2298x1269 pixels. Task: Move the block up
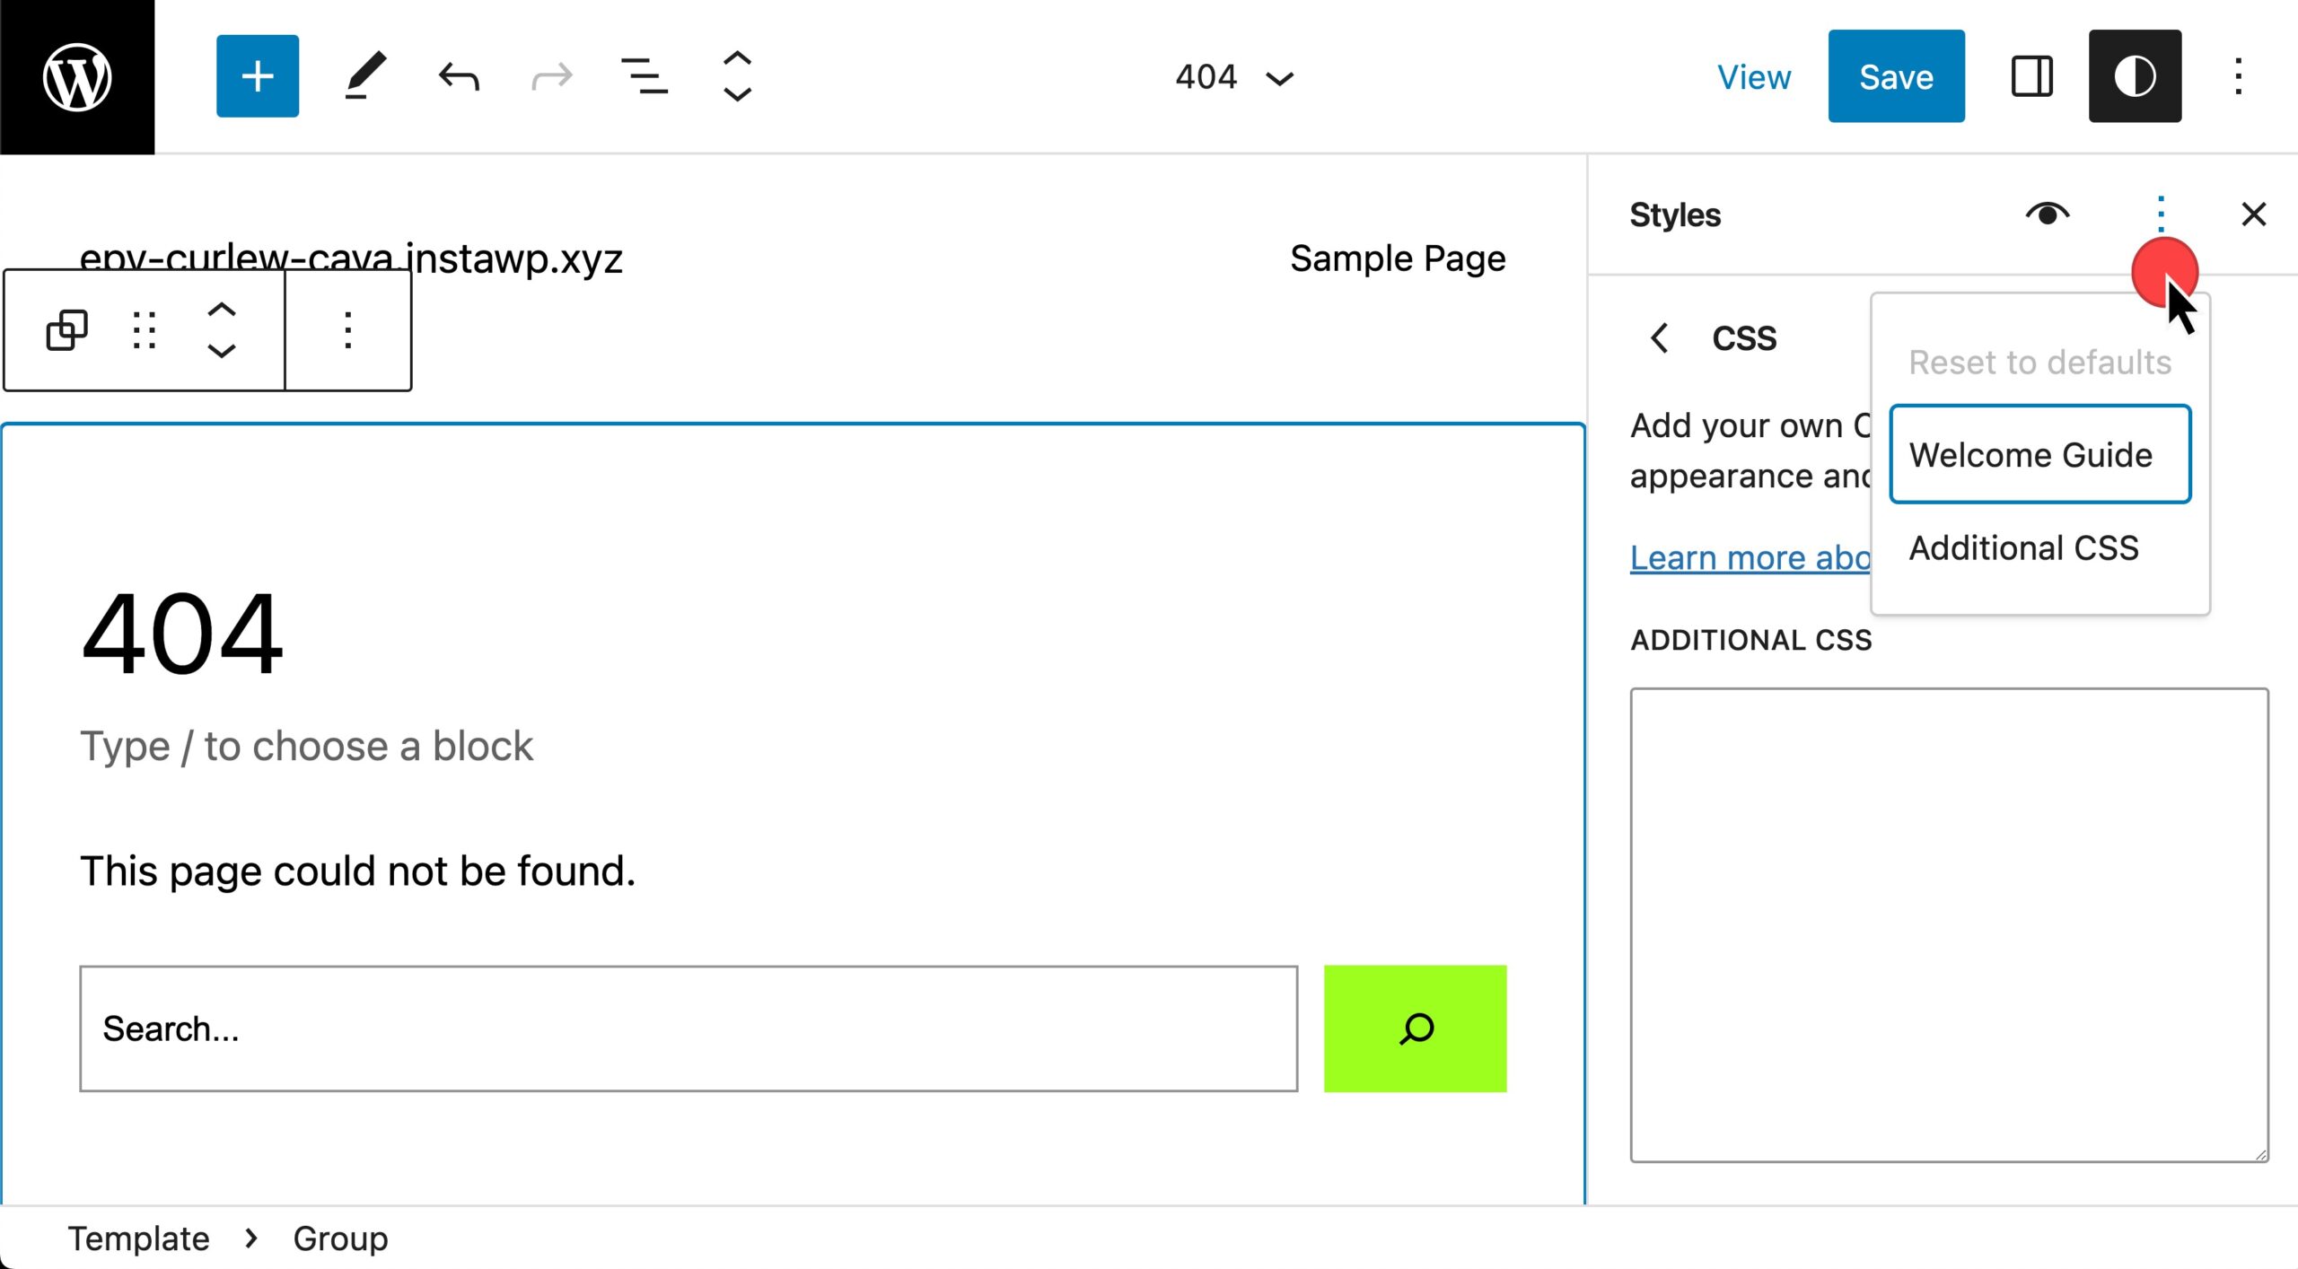[x=221, y=310]
